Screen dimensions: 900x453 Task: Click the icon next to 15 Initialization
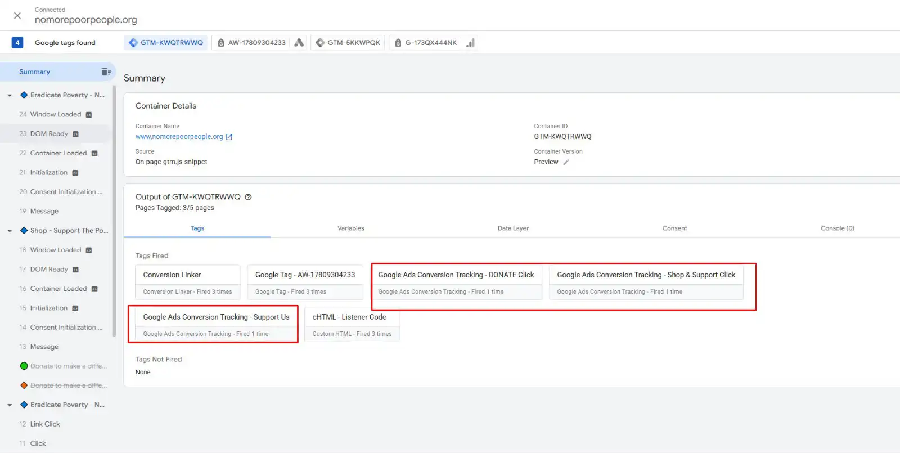pos(75,308)
